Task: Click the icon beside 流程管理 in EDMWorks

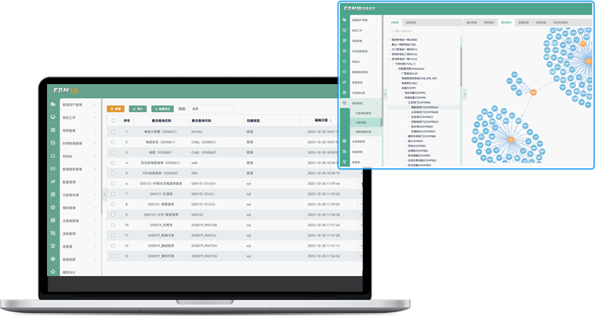Action: pyautogui.click(x=344, y=151)
